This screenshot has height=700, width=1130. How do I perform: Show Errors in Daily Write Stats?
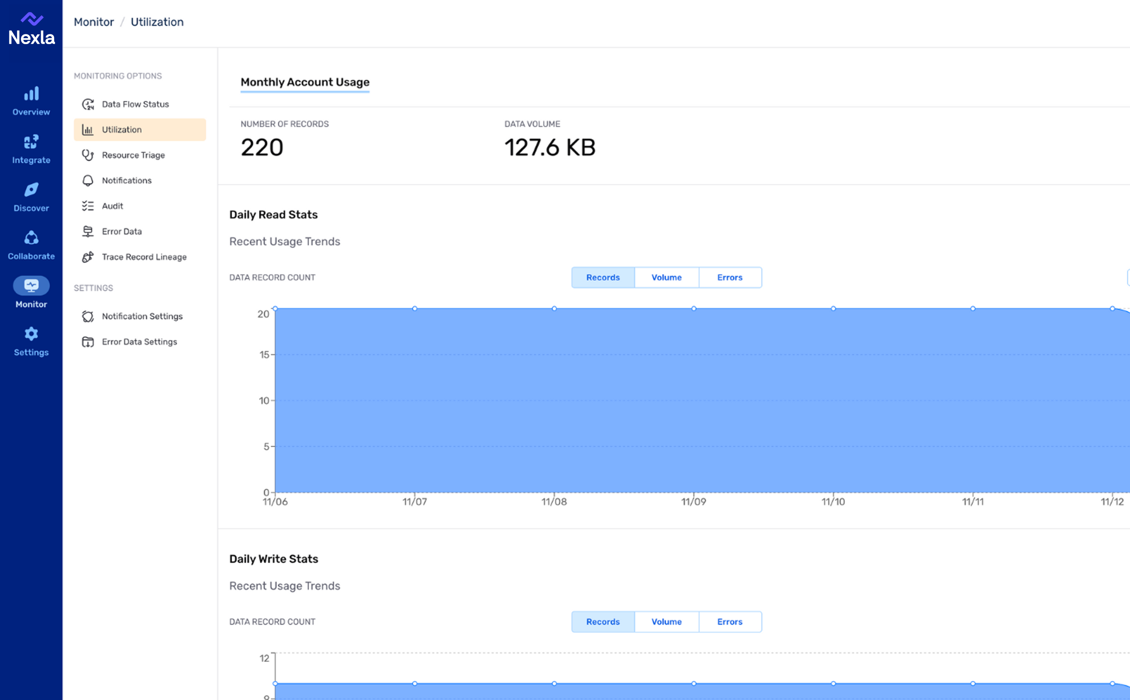click(x=730, y=622)
